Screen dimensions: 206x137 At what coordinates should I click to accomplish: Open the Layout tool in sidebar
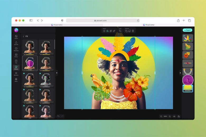(16, 37)
